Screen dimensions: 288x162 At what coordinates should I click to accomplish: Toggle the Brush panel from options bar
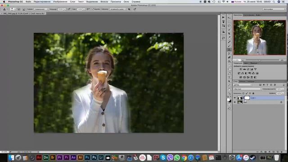pos(19,9)
